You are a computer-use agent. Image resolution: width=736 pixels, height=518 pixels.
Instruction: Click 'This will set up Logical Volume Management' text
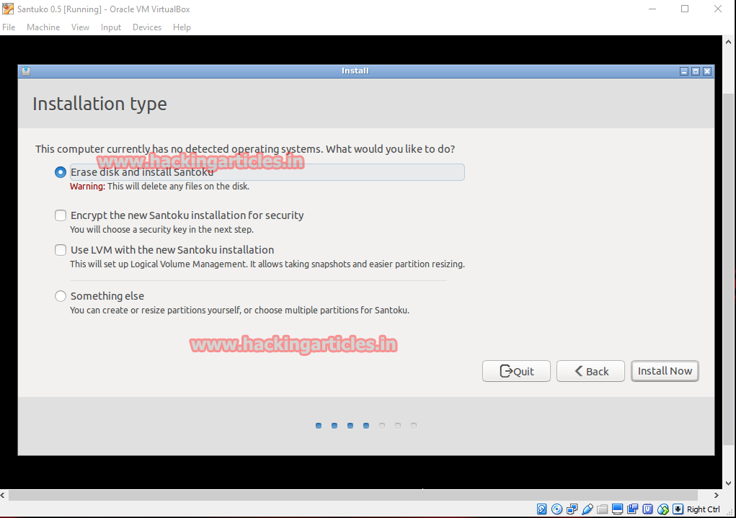tap(267, 264)
